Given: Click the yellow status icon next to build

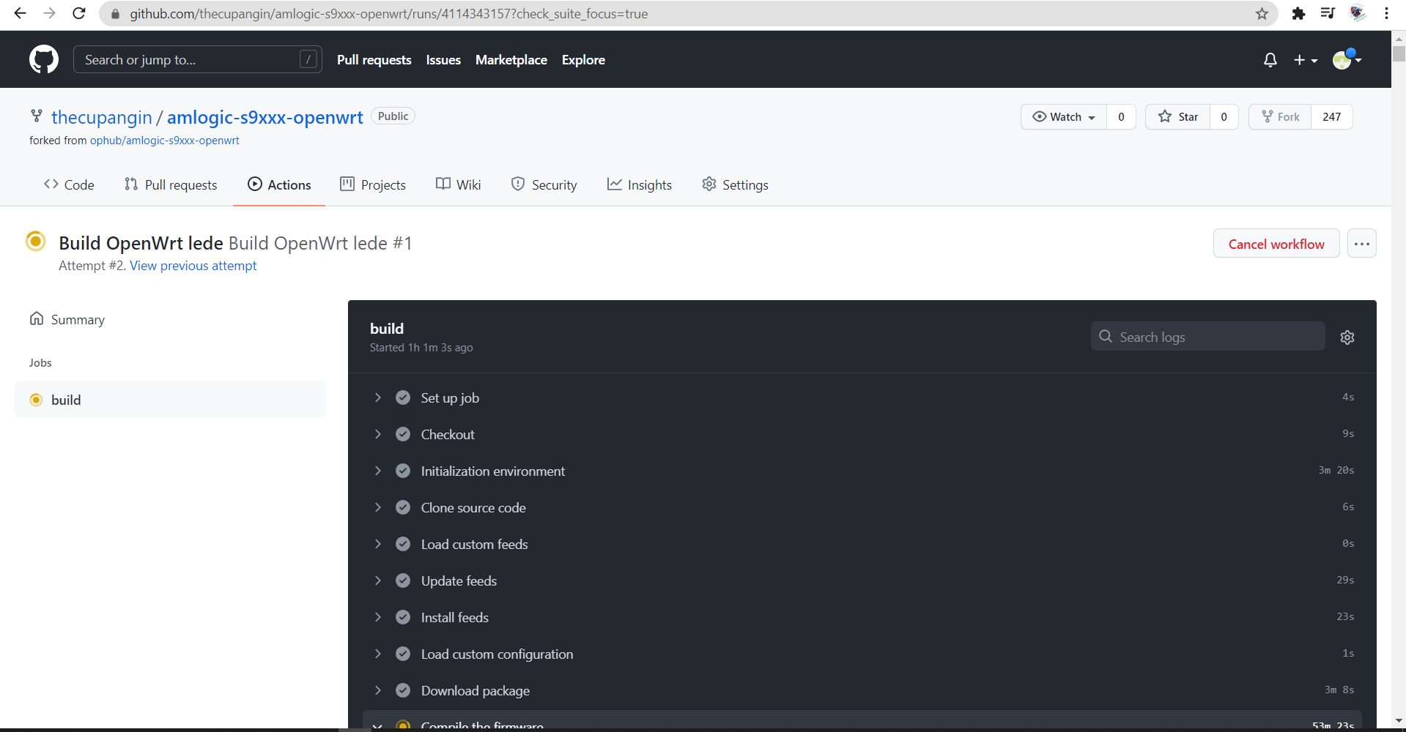Looking at the screenshot, I should (x=36, y=400).
